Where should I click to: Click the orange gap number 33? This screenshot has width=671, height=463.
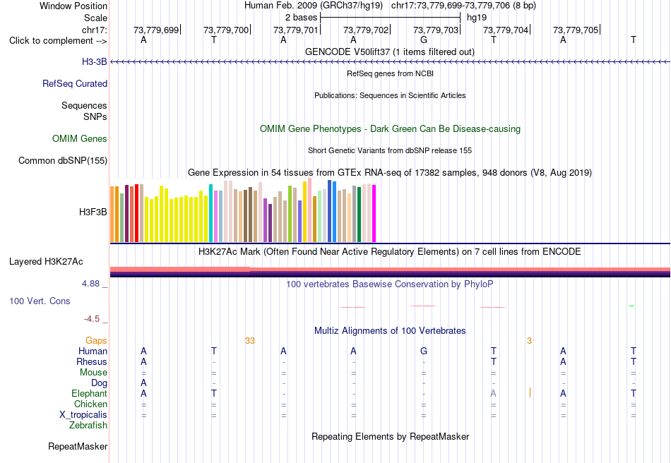point(250,341)
